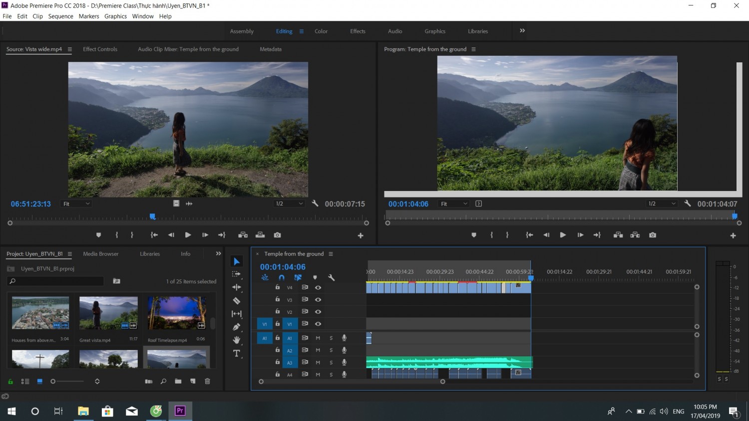Select the Slip tool
Viewport: 749px width, 421px height.
click(x=237, y=314)
